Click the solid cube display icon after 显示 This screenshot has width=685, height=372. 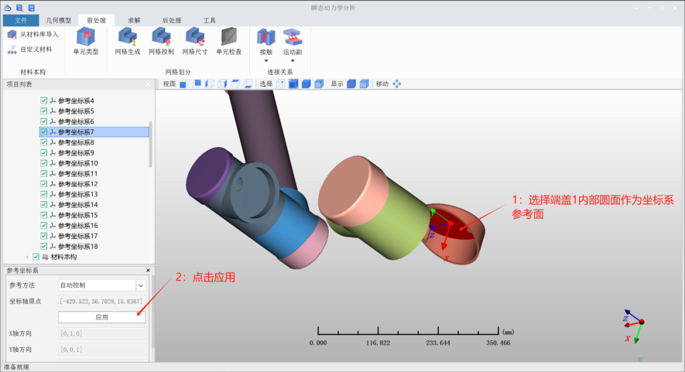click(x=351, y=84)
